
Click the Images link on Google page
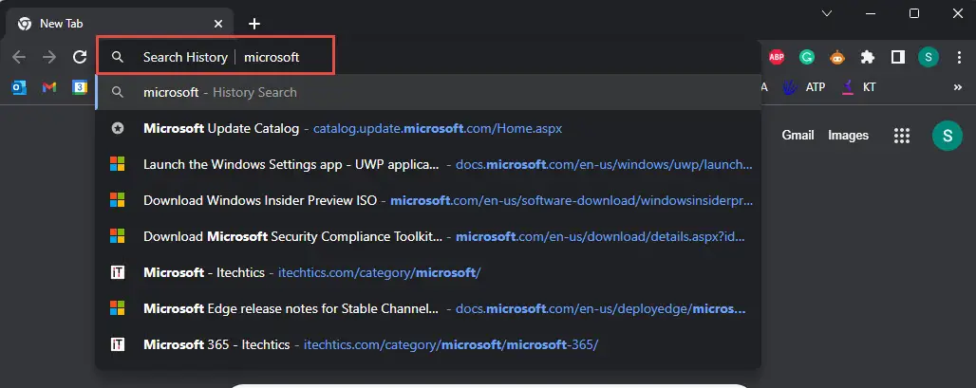(848, 135)
